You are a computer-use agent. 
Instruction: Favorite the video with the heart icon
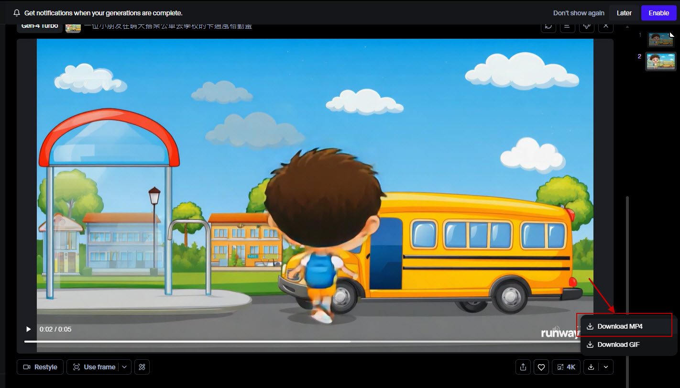click(541, 367)
